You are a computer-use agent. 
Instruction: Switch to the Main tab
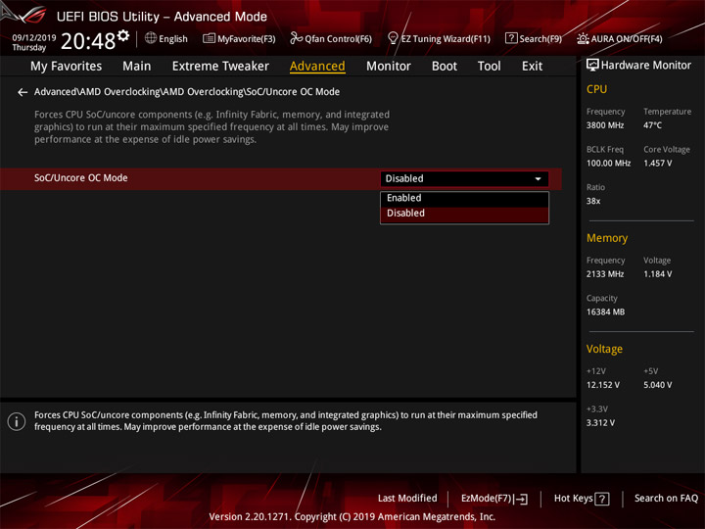coord(137,67)
